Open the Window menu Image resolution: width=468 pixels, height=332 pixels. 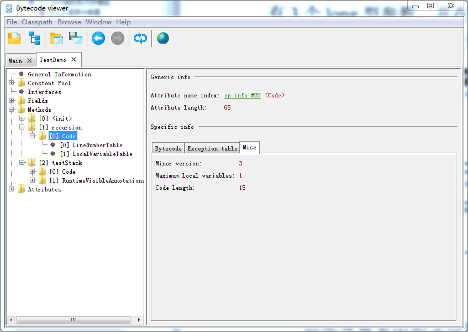(98, 22)
